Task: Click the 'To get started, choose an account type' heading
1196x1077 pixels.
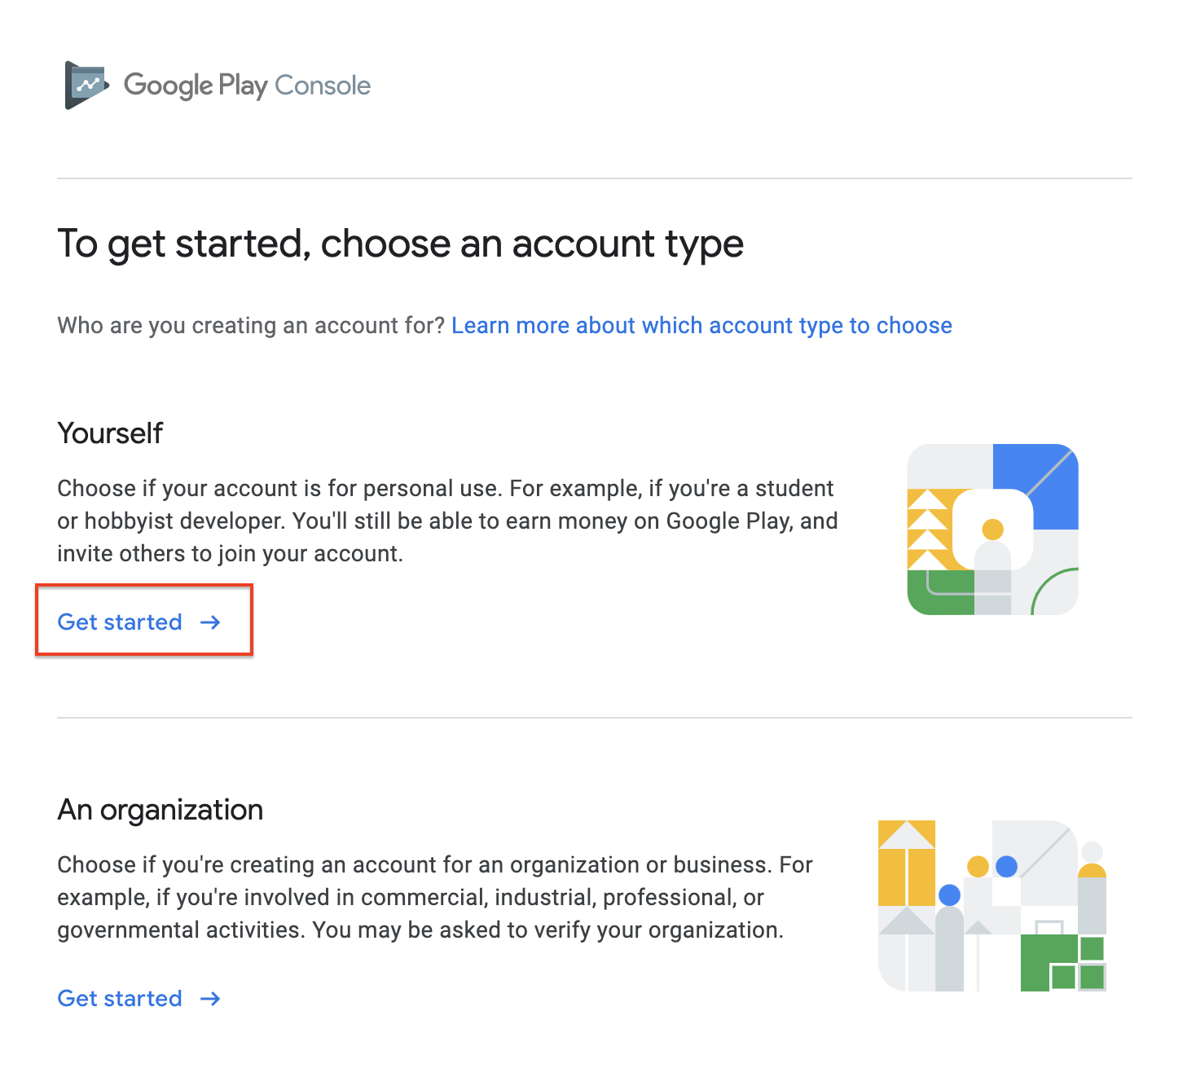Action: [x=400, y=244]
